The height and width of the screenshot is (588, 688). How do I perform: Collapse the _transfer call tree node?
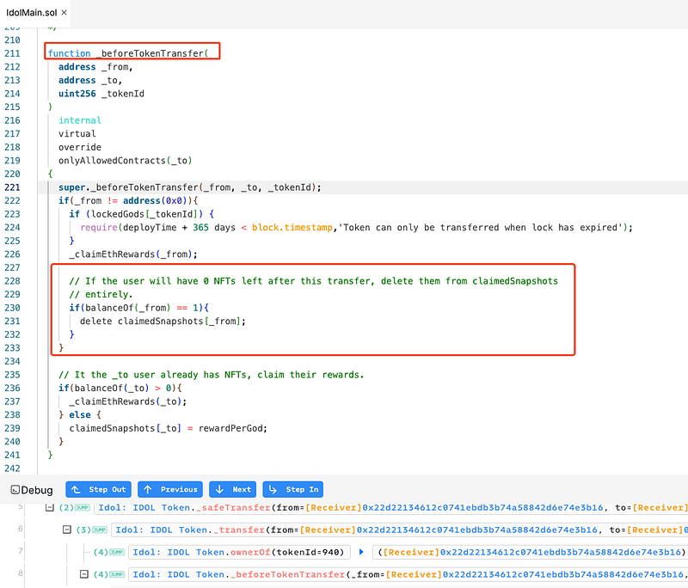coord(67,530)
